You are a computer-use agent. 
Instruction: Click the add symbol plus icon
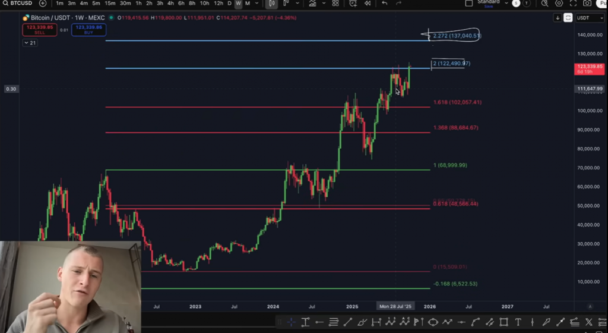(42, 4)
